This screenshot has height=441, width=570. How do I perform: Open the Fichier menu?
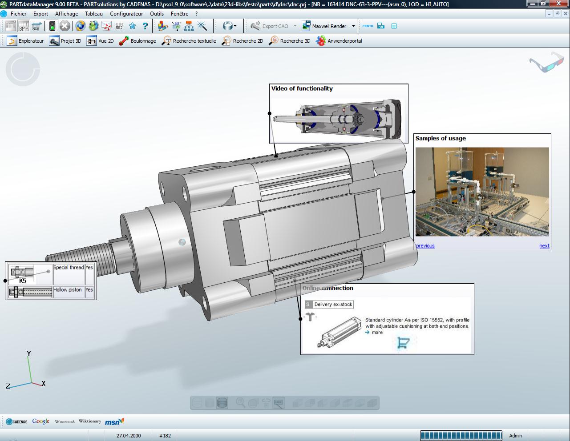[19, 14]
